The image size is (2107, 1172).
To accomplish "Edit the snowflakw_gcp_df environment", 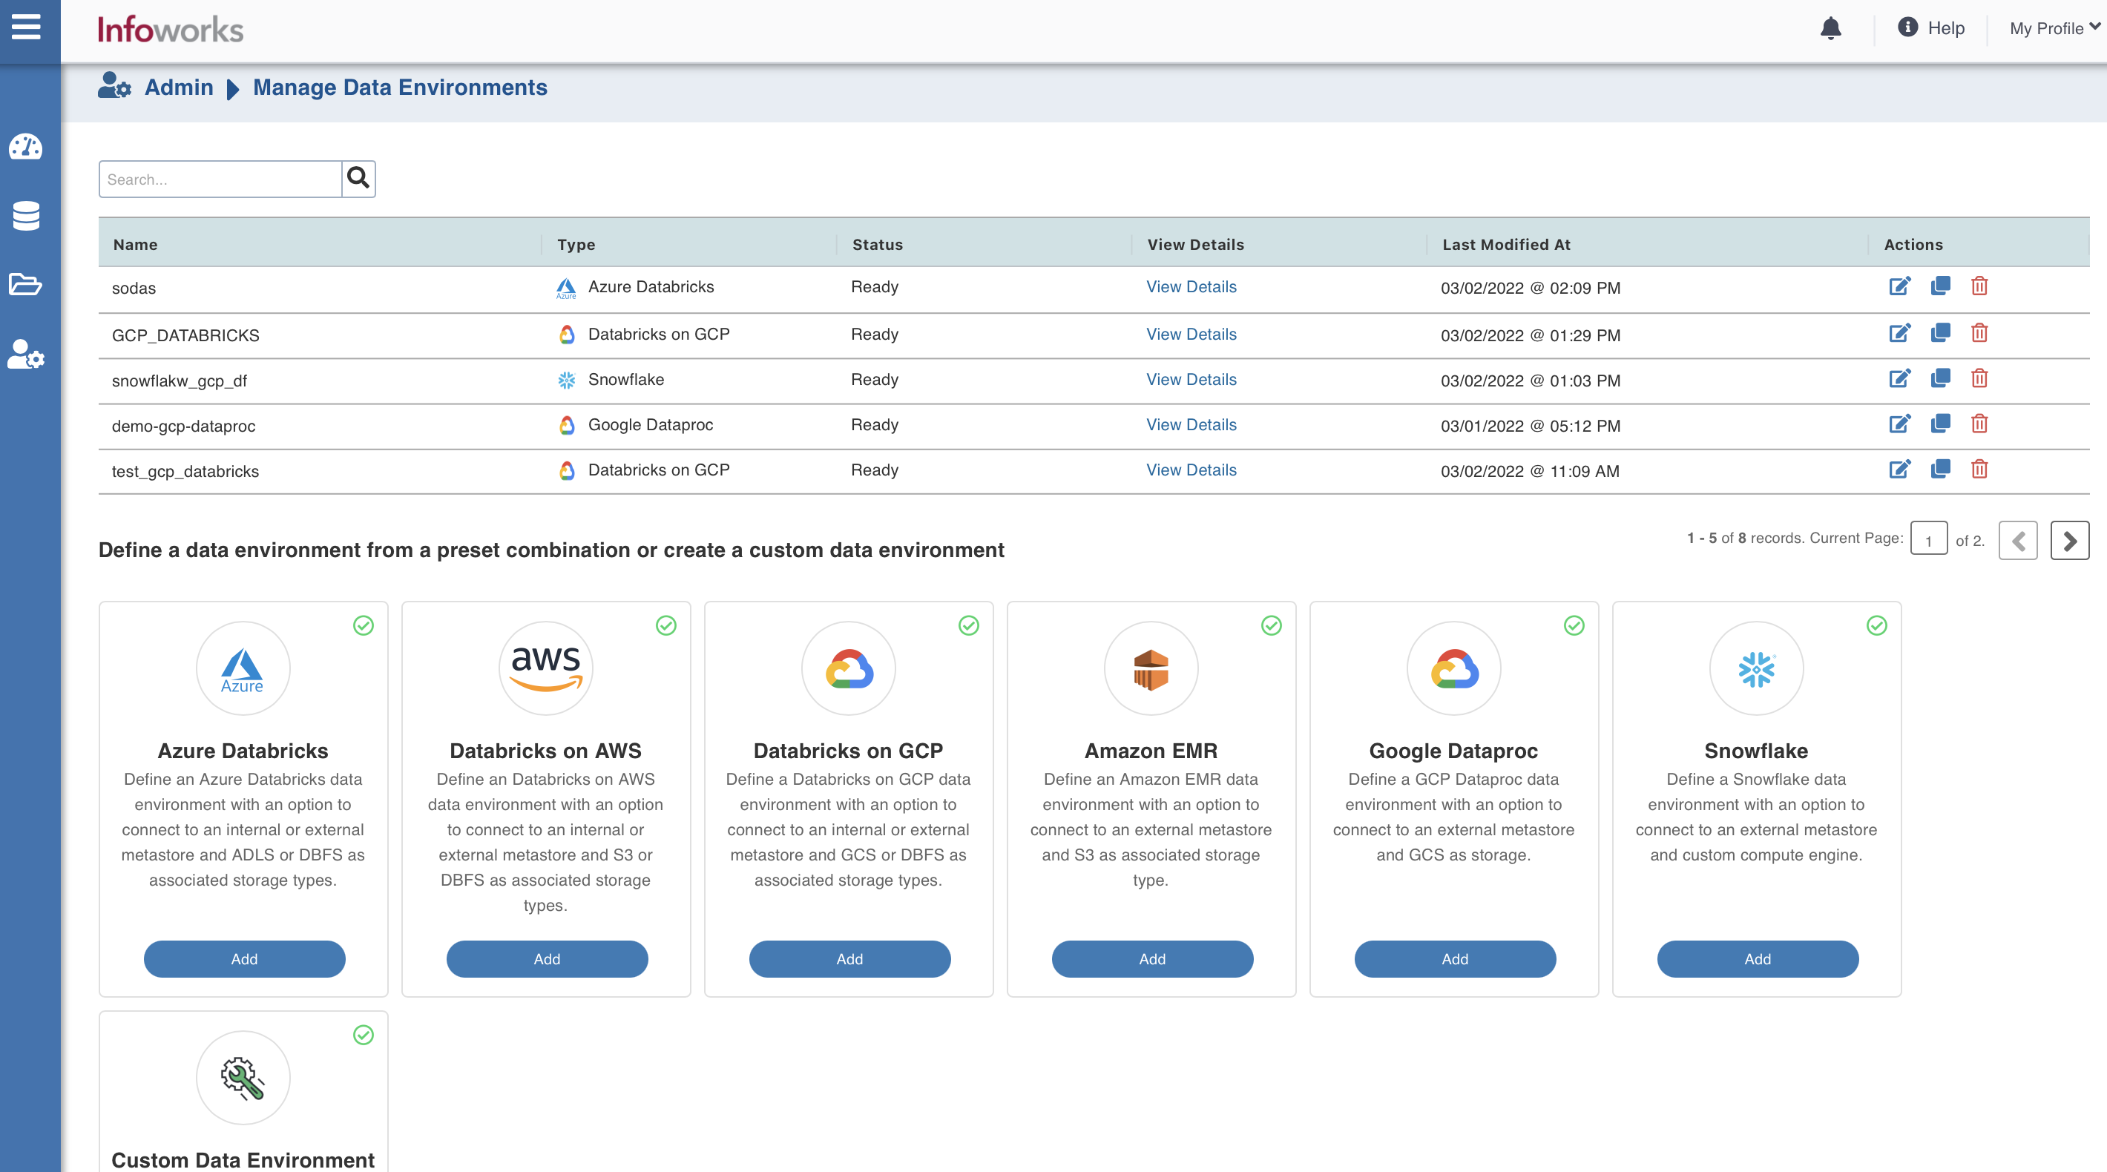I will point(1899,378).
